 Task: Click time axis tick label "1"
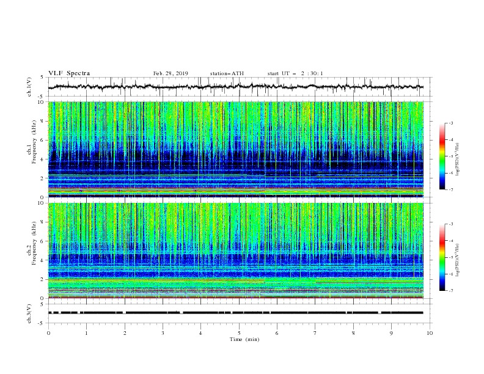pyautogui.click(x=87, y=333)
